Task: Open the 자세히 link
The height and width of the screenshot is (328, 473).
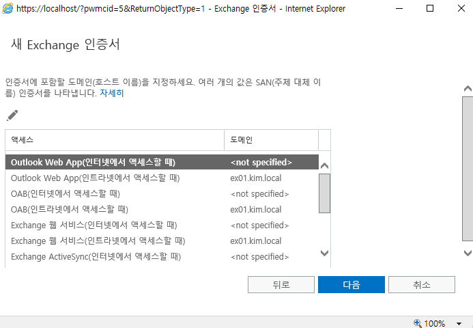Action: [x=112, y=93]
